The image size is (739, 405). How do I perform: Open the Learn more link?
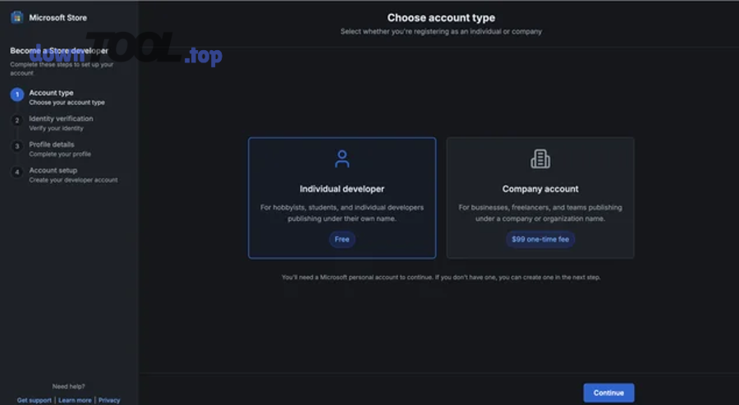tap(75, 400)
